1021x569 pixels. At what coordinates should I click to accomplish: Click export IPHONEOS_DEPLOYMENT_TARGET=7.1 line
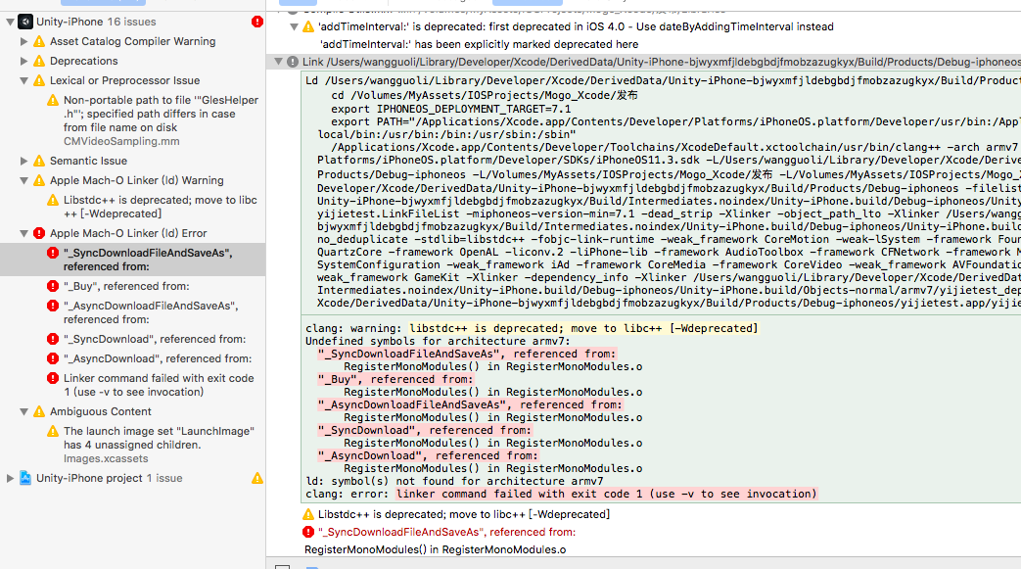click(450, 109)
